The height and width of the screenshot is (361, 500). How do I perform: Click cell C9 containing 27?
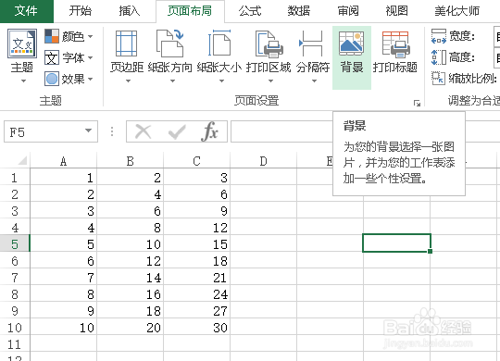[x=196, y=310]
